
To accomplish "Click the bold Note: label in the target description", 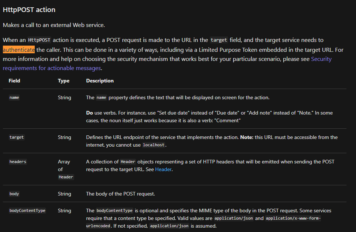I will (246, 137).
